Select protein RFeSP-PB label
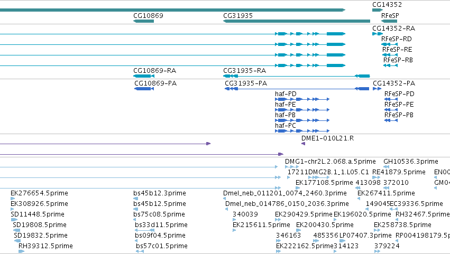Screen dimensions: 450x254 (399, 115)
